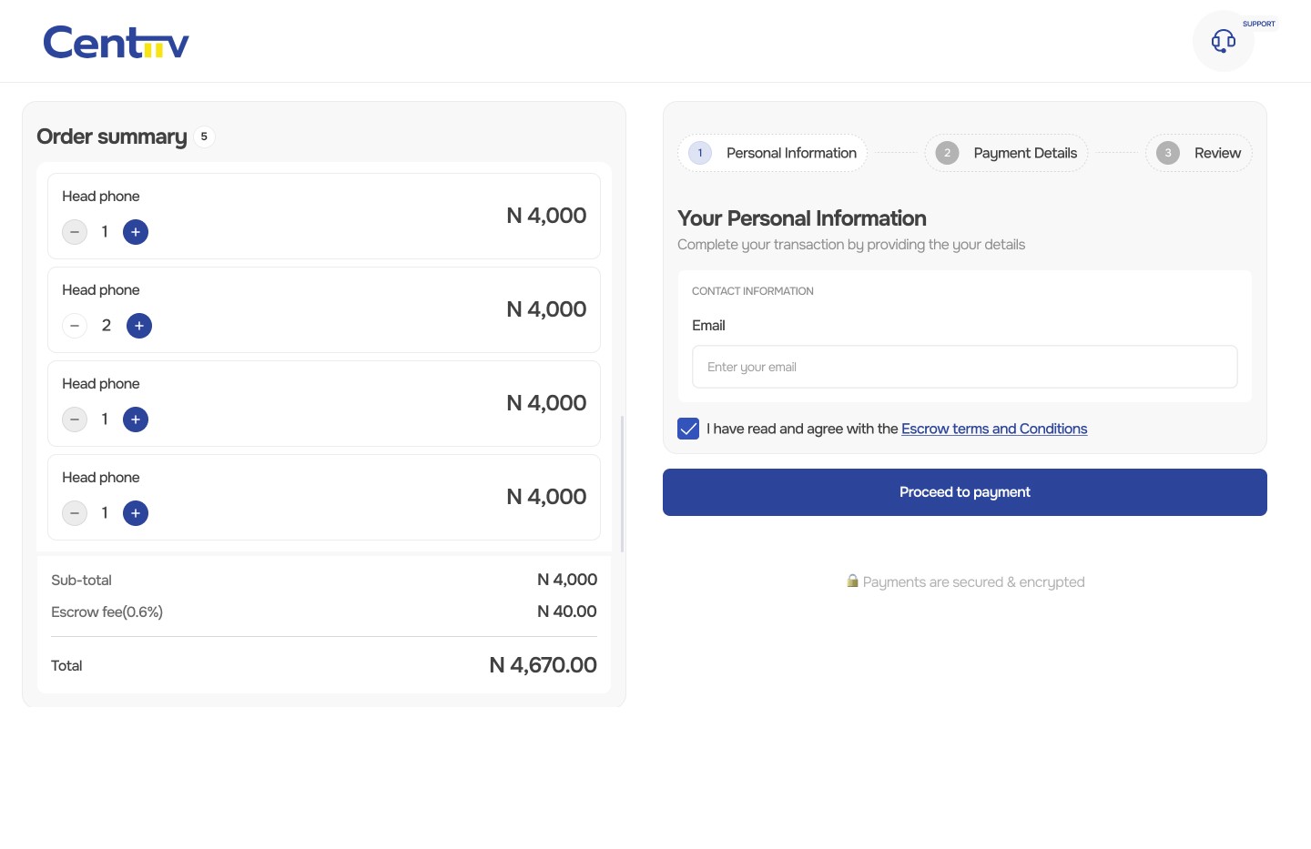Decrease quantity of second Head phone item
1311x849 pixels.
point(75,326)
